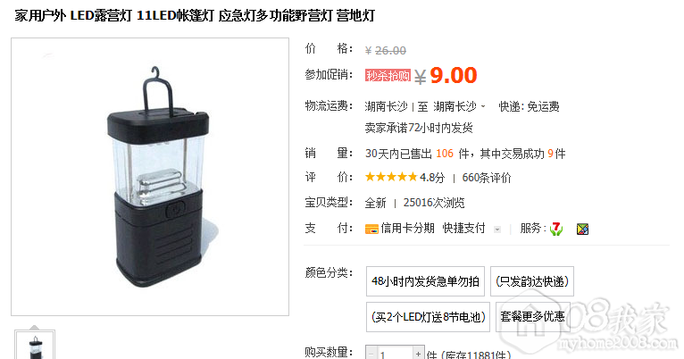This screenshot has width=684, height=359.
Task: Click the purchase quantity input field
Action: pyautogui.click(x=395, y=354)
